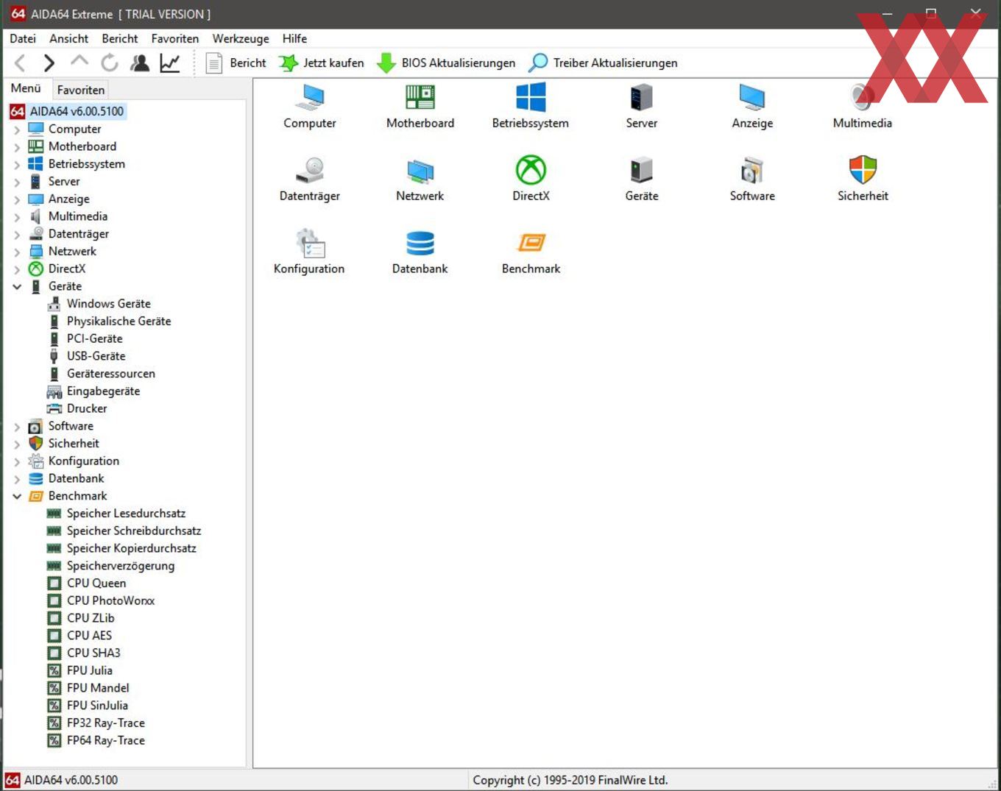Image resolution: width=1001 pixels, height=791 pixels.
Task: Open the Server icon in main pane
Action: click(x=642, y=97)
